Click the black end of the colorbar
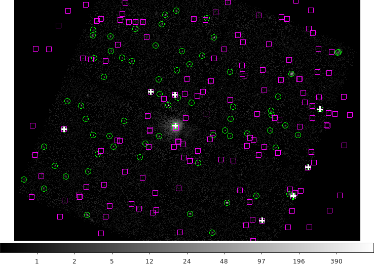This screenshot has width=374, height=265. coord(3,248)
